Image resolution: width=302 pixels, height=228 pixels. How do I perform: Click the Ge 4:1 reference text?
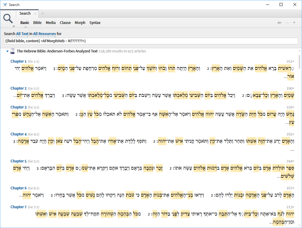33,134
